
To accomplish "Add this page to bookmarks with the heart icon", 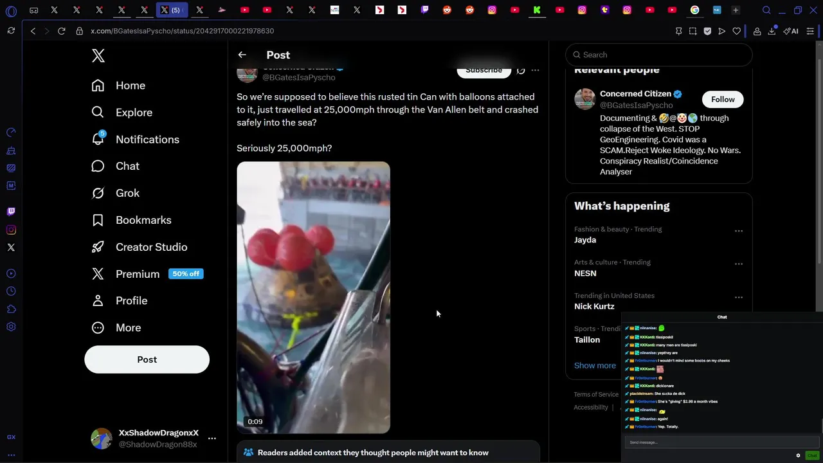I will point(737,31).
